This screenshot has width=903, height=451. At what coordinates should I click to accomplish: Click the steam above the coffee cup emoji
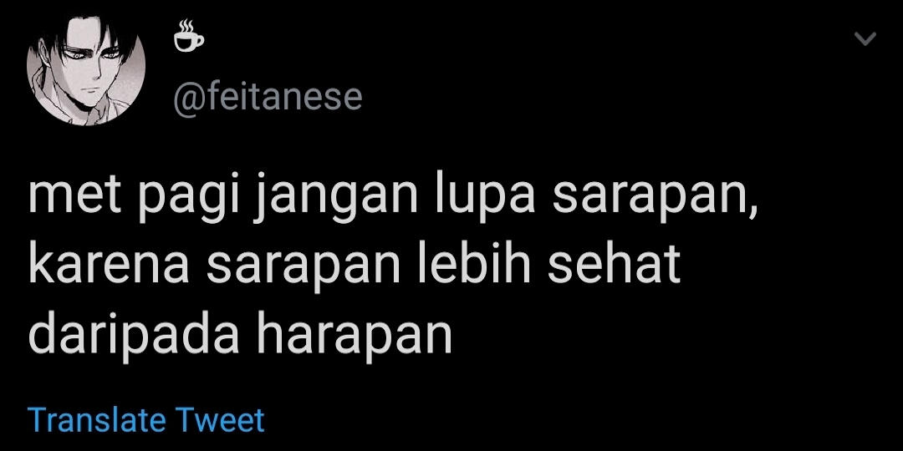(185, 26)
